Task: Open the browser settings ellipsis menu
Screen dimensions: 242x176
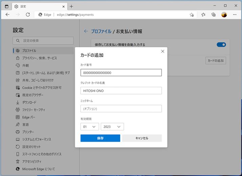Action: tap(234, 15)
